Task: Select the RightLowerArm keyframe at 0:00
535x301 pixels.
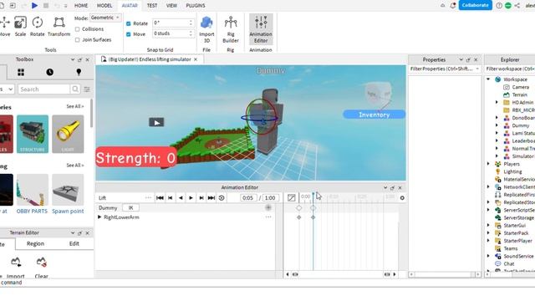Action: tap(299, 217)
